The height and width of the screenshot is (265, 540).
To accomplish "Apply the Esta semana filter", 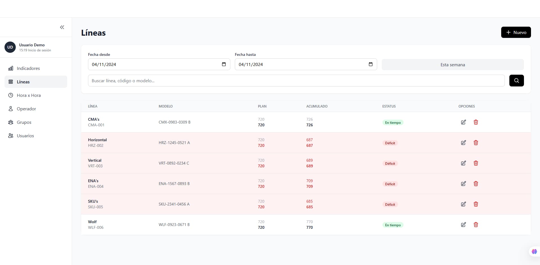I will coord(453,65).
